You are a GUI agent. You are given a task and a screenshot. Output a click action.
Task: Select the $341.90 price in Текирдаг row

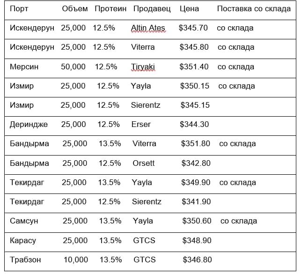coord(196,201)
